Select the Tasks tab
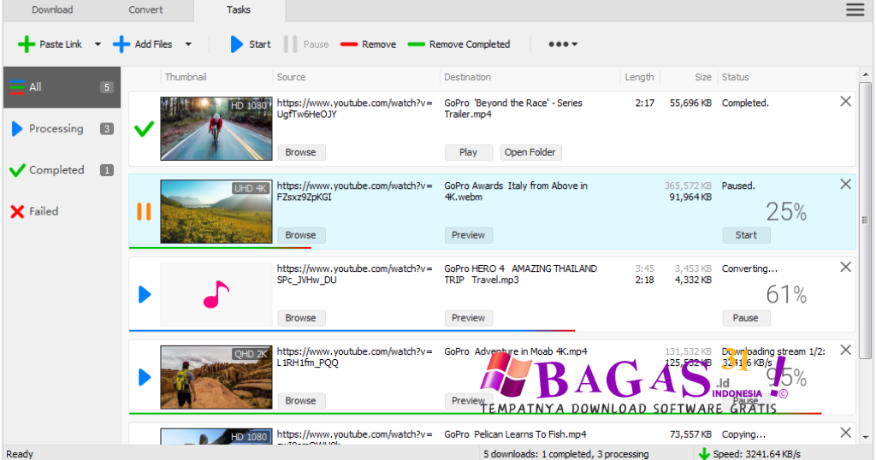Image resolution: width=876 pixels, height=460 pixels. tap(240, 10)
